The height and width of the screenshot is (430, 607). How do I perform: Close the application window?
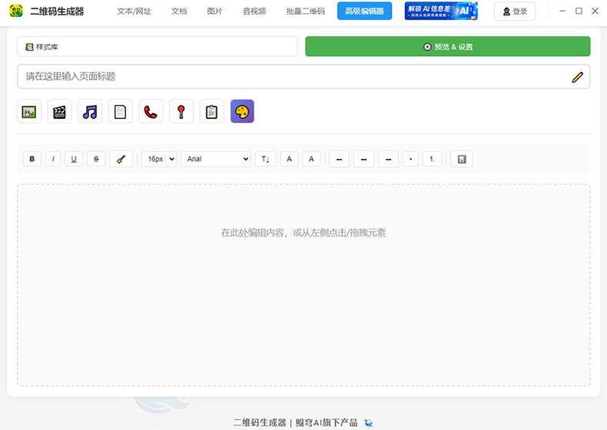tap(595, 11)
